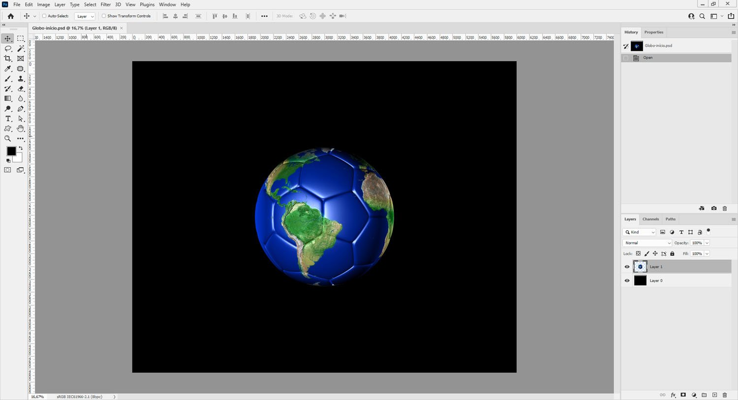The image size is (738, 400).
Task: Create new document from current state
Action: pos(702,209)
